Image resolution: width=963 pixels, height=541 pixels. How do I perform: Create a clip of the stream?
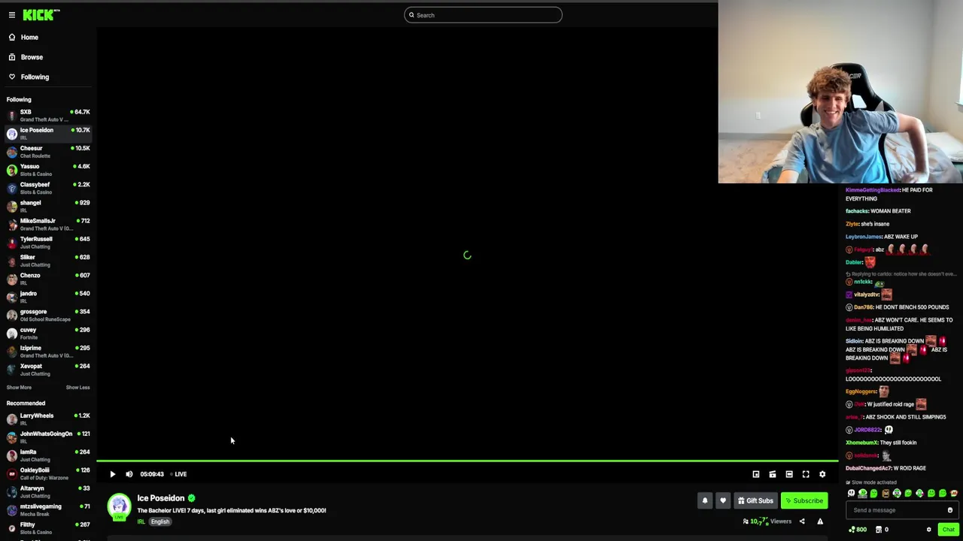point(773,474)
